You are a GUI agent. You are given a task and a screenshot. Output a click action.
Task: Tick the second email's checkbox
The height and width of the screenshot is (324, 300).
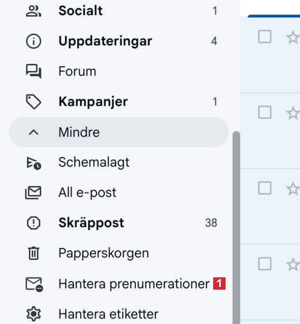(264, 113)
